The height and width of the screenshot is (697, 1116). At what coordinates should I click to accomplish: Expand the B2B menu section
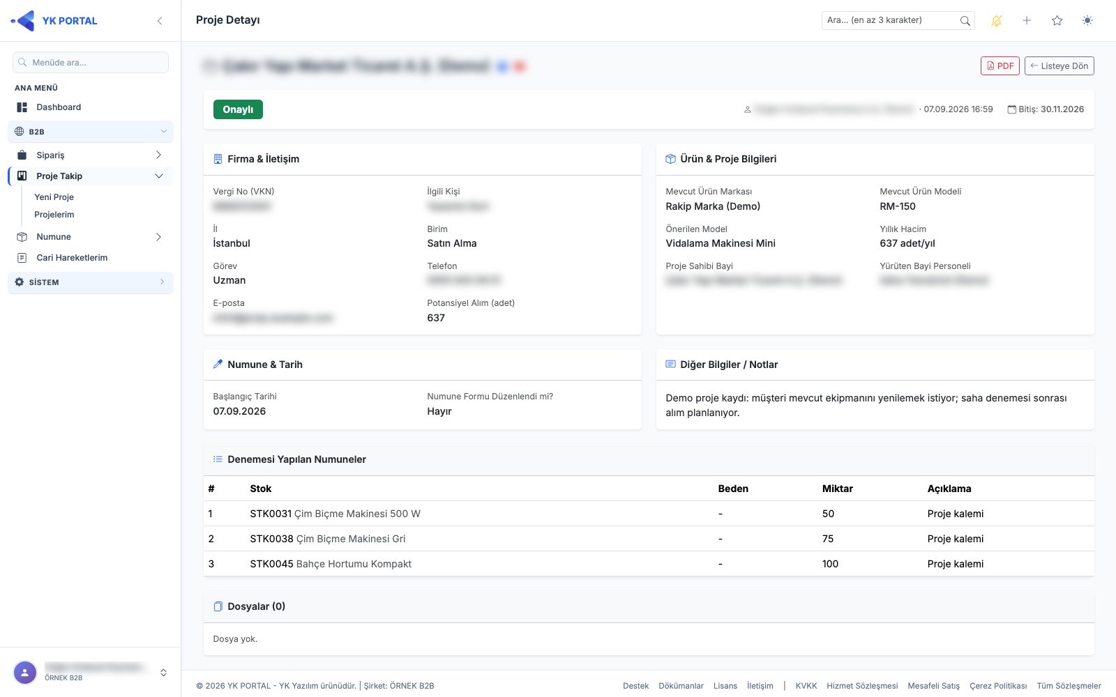(91, 131)
